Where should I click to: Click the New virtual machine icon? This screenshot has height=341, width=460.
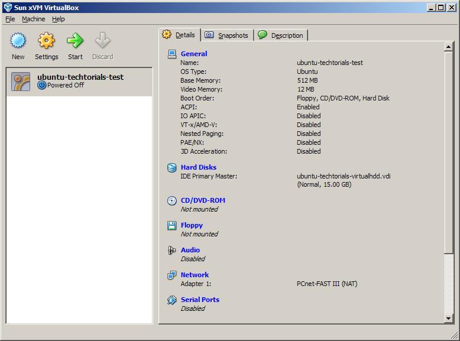(x=18, y=40)
